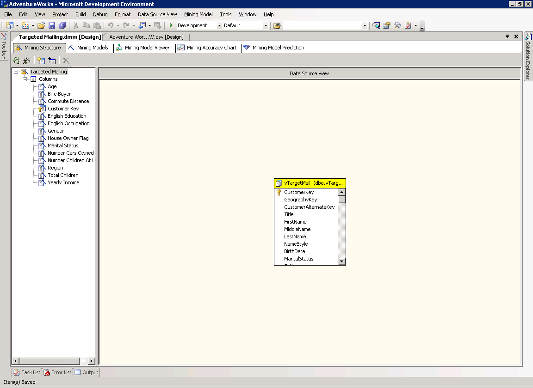Select the vTargetMail table header

point(310,183)
